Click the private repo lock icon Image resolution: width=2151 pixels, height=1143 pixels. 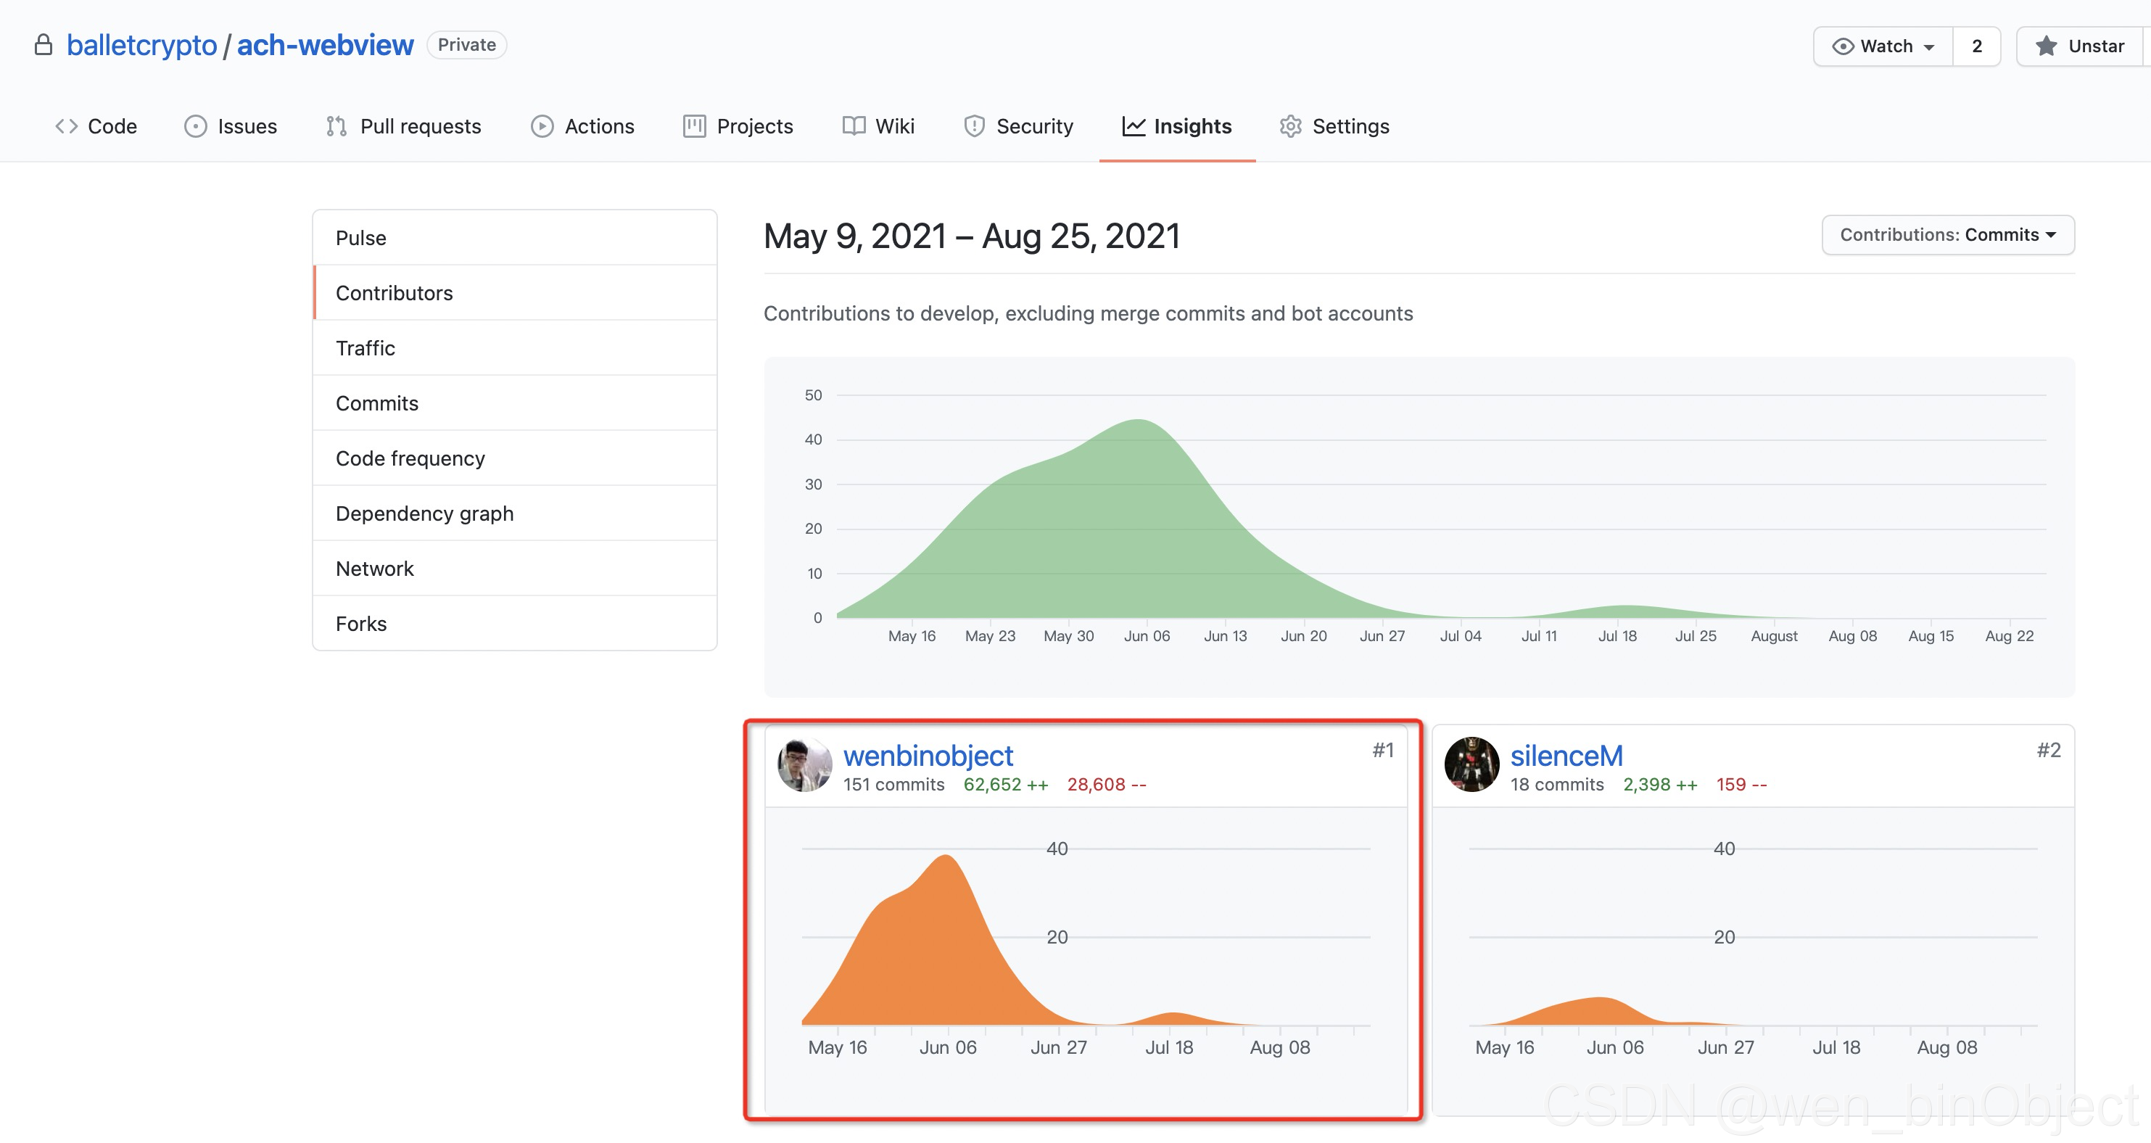44,45
